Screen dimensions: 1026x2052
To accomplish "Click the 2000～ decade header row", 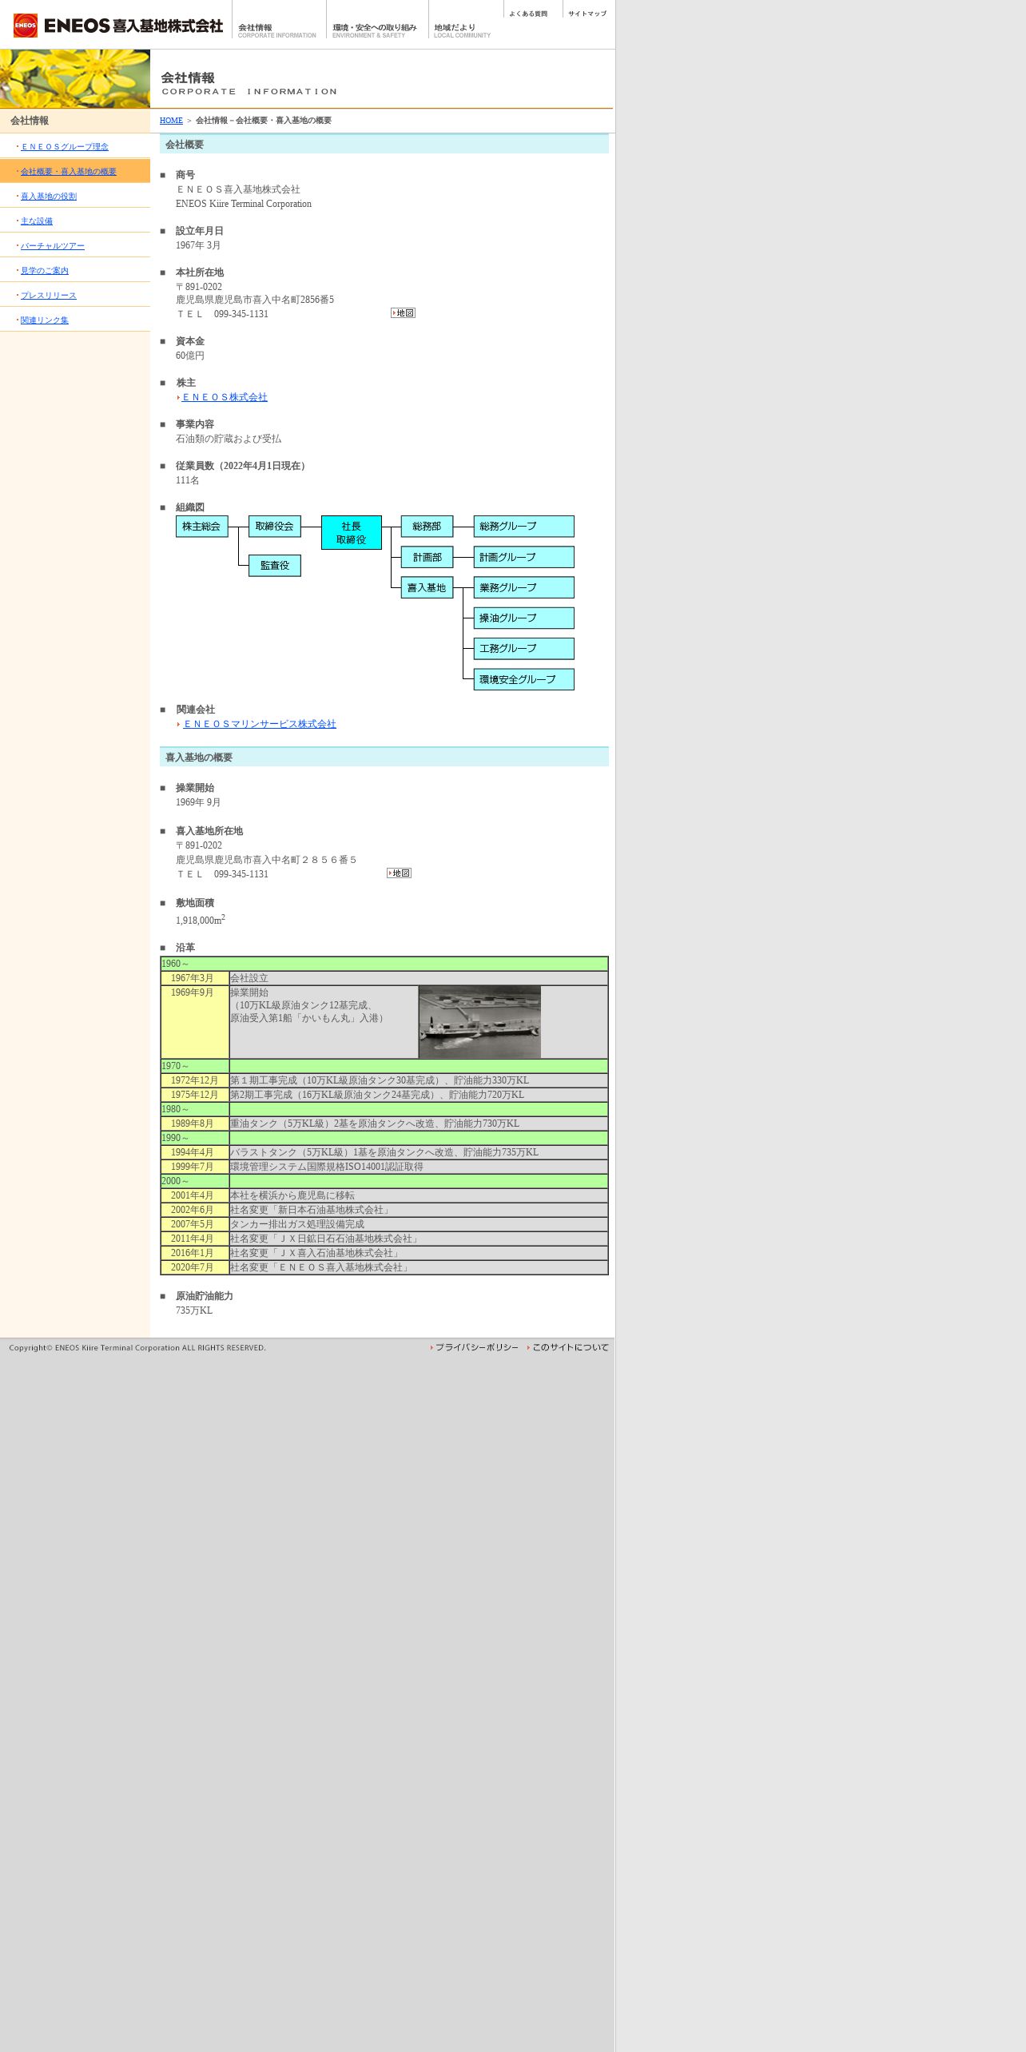I will point(384,1181).
